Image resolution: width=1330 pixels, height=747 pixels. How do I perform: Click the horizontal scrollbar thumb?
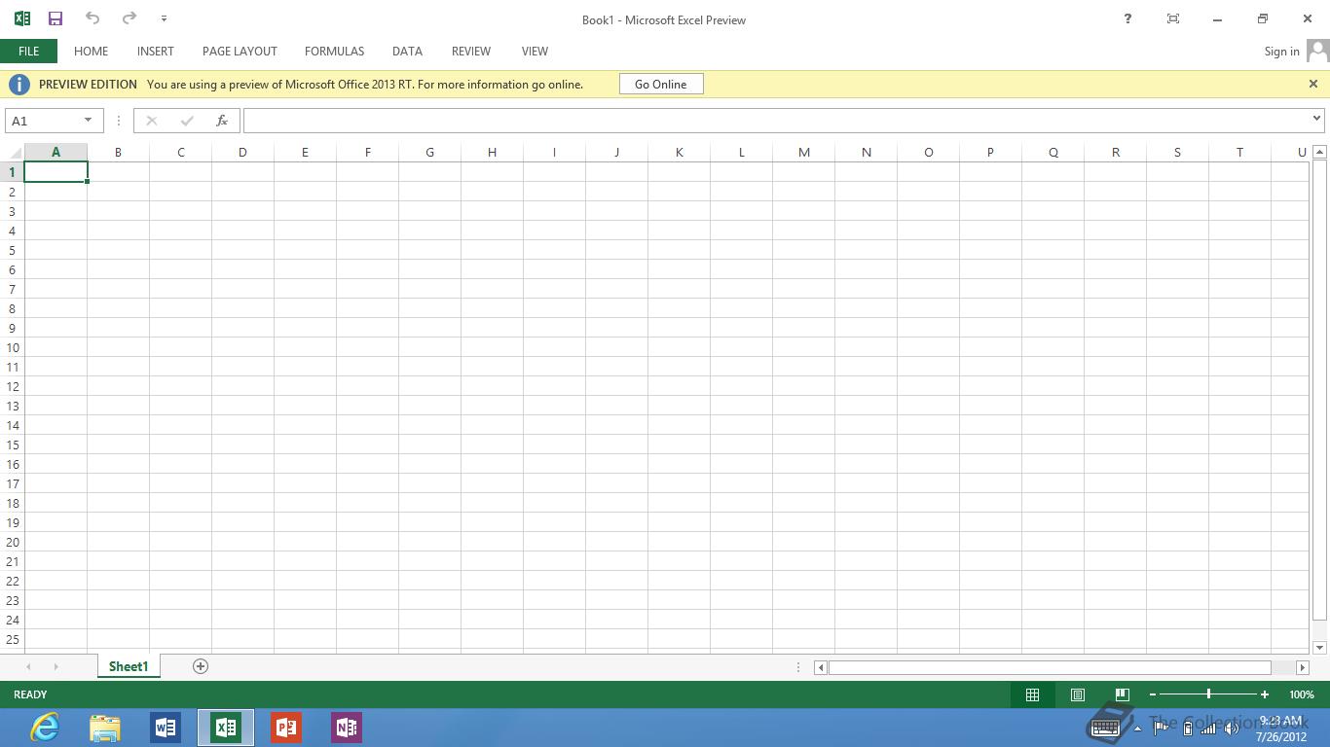tap(1050, 667)
